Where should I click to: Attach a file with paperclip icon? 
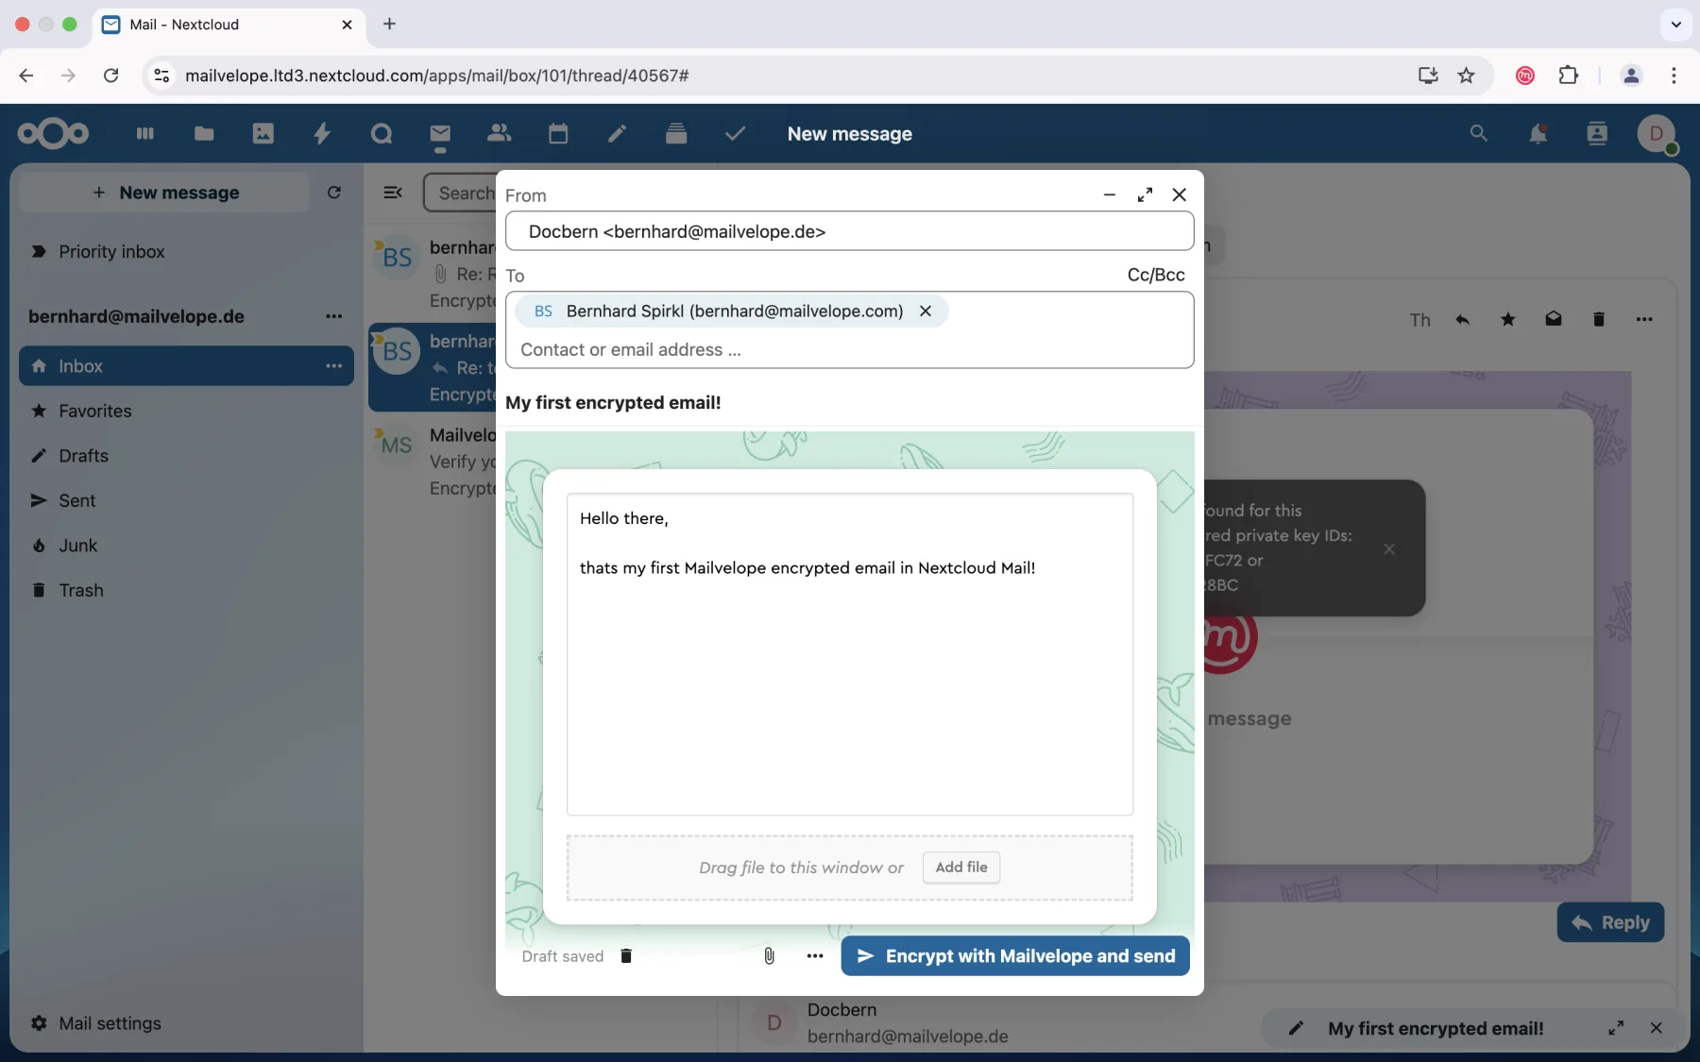click(x=769, y=956)
